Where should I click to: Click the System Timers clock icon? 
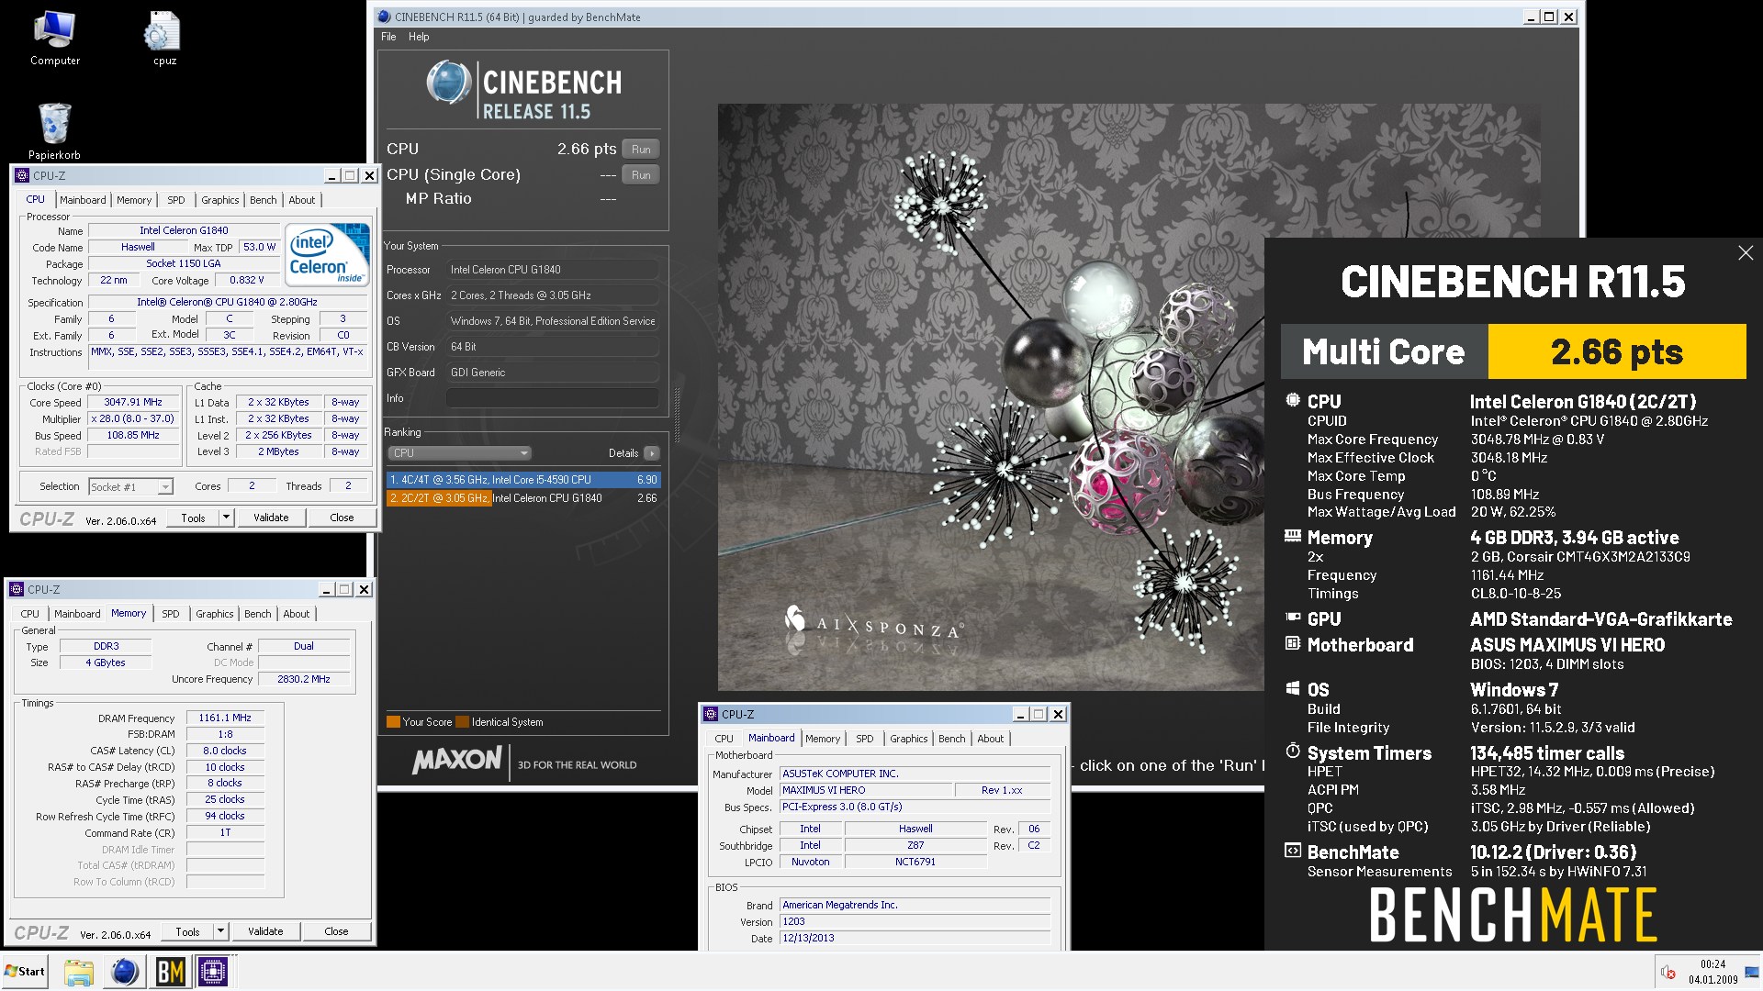tap(1293, 751)
